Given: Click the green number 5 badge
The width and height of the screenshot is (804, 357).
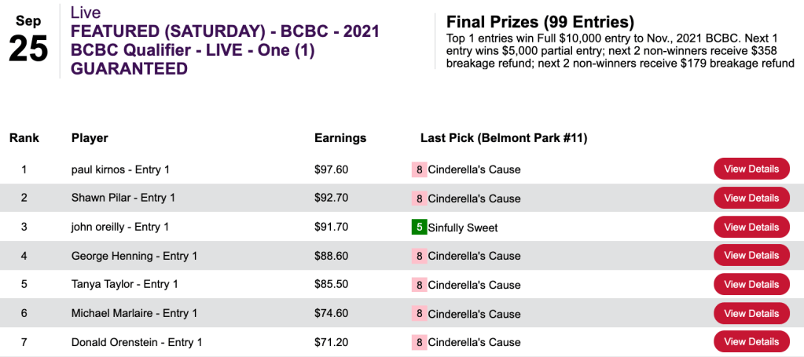Looking at the screenshot, I should point(419,228).
